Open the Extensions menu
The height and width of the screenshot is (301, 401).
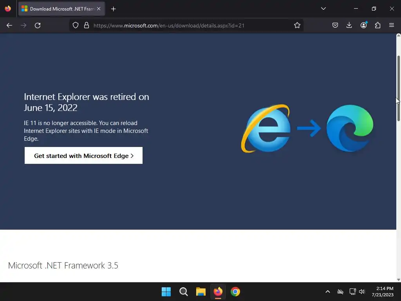click(x=378, y=25)
